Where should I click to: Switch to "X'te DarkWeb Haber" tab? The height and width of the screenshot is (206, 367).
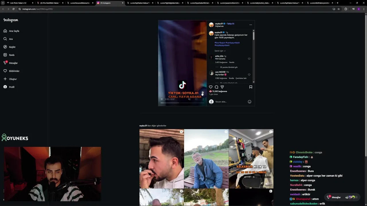tap(50, 3)
